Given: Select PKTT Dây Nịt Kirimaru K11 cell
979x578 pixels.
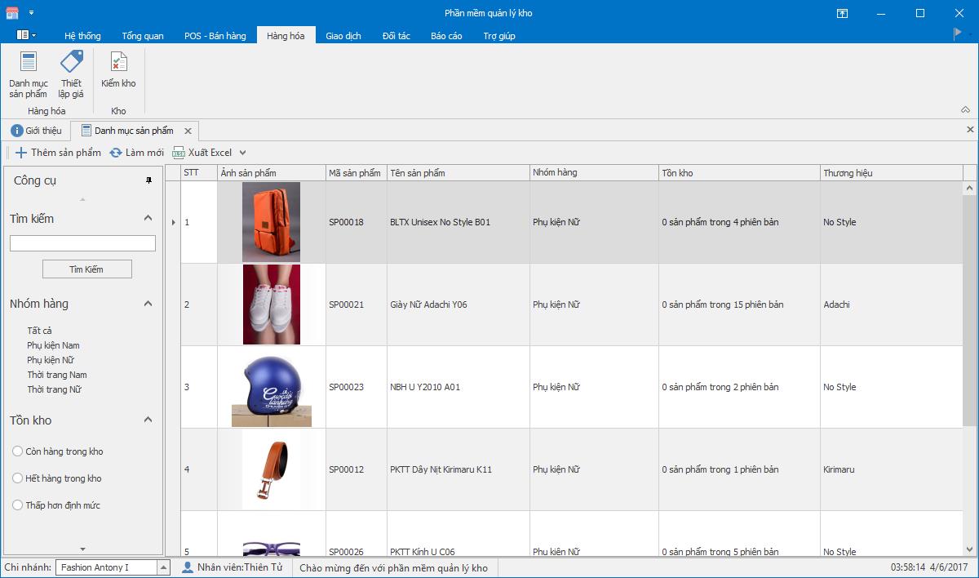Looking at the screenshot, I should [458, 469].
